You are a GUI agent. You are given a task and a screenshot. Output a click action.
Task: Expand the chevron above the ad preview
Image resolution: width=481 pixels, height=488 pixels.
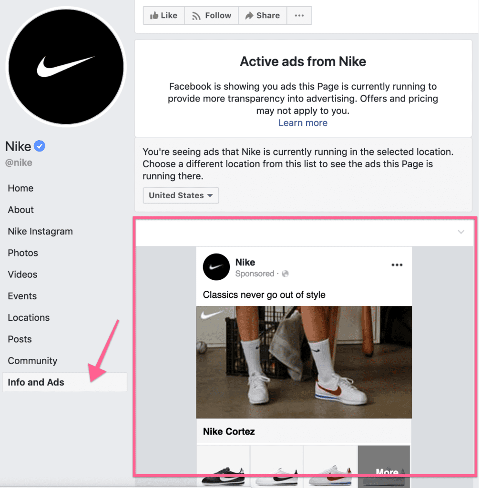point(461,232)
